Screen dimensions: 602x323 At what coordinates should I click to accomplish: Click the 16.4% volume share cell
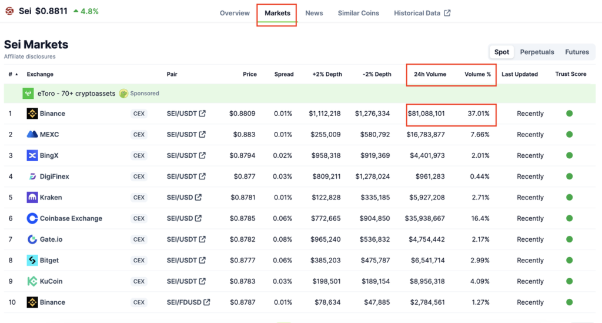click(480, 218)
